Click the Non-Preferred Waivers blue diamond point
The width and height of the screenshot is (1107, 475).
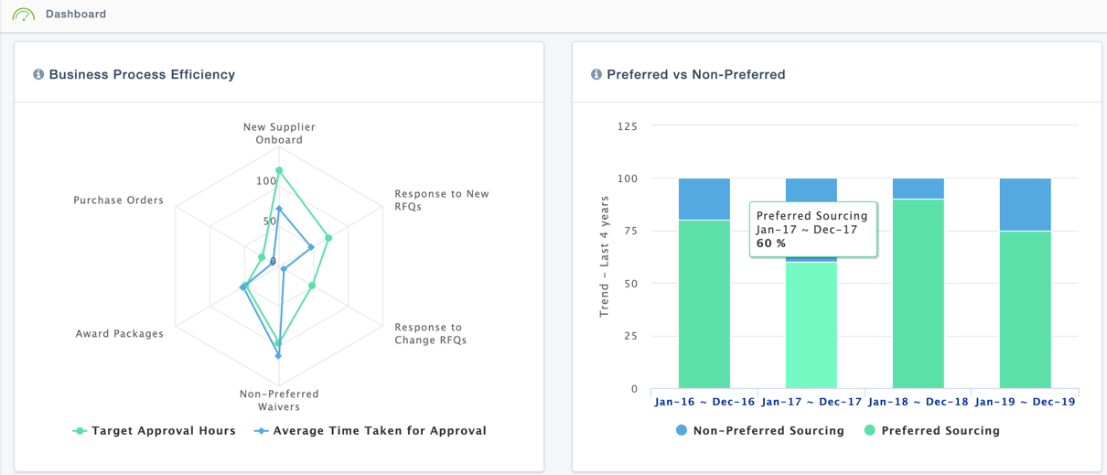point(278,355)
